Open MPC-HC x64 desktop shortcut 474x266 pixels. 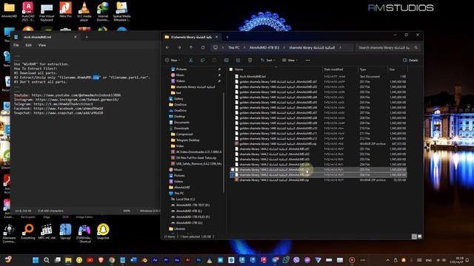point(47,231)
